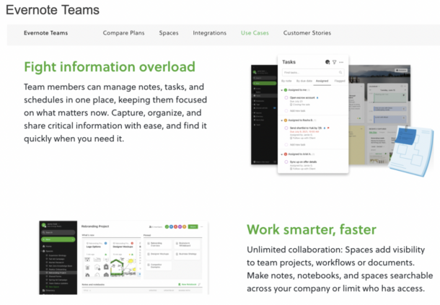440x305 pixels.
Task: Open the three-dot menu in Tasks panel header
Action: [x=341, y=62]
